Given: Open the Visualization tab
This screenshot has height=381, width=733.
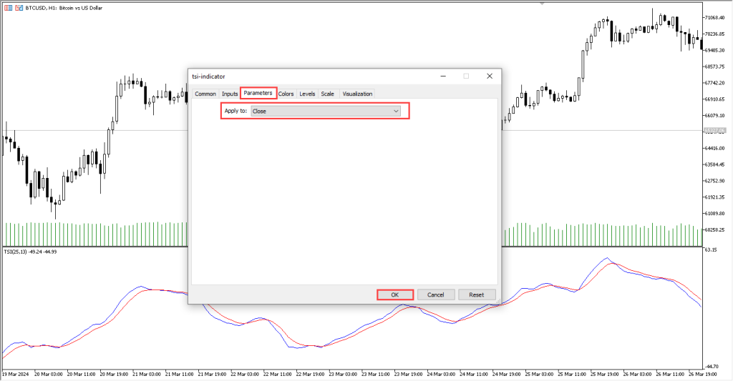Looking at the screenshot, I should click(x=357, y=94).
